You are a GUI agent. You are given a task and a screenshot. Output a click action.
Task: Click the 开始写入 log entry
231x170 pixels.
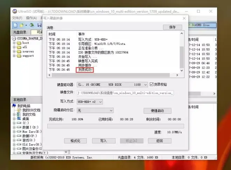pos(87,57)
